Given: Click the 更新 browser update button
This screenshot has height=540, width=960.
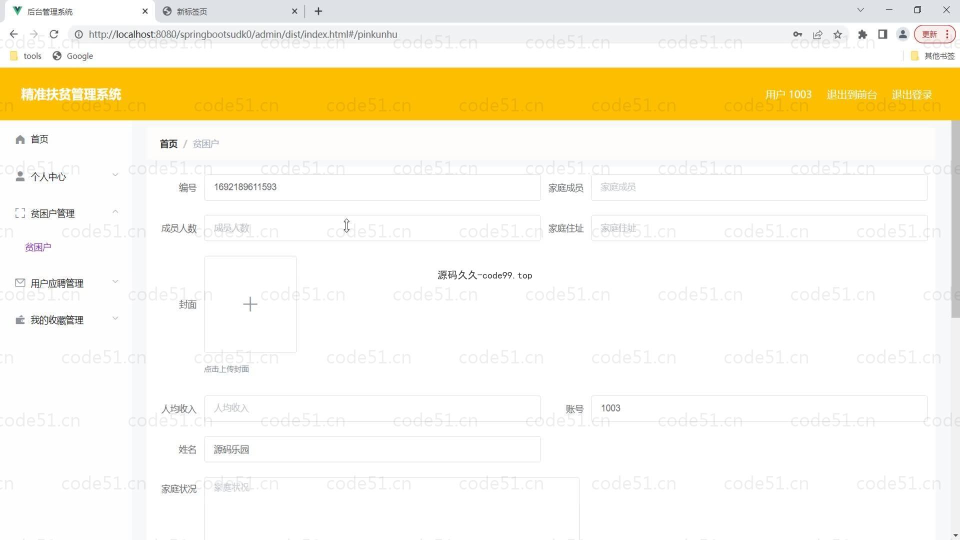Looking at the screenshot, I should point(929,34).
